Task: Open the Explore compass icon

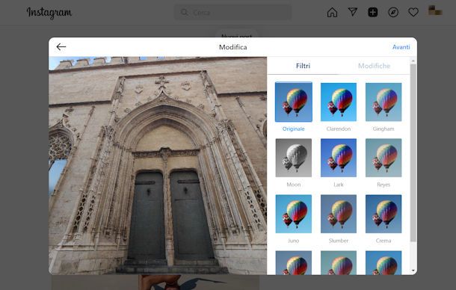Action: [x=393, y=12]
